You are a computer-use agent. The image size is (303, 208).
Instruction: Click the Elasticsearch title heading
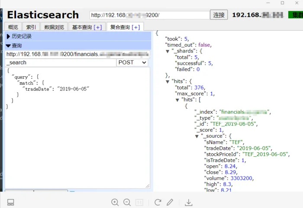(43, 15)
